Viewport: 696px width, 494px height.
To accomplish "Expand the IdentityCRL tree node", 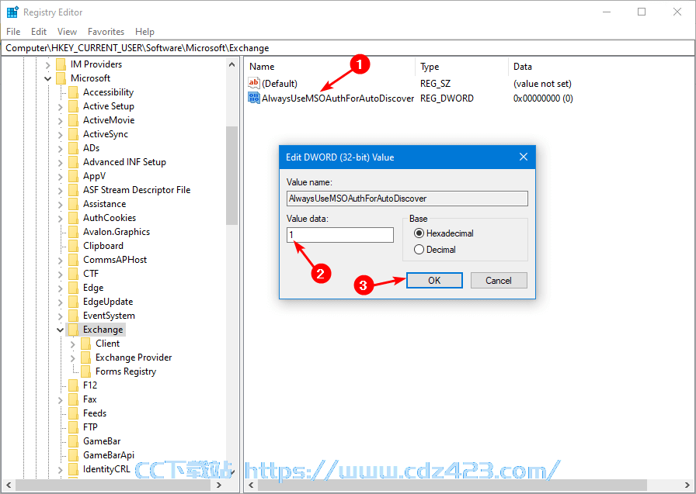I will (x=61, y=470).
